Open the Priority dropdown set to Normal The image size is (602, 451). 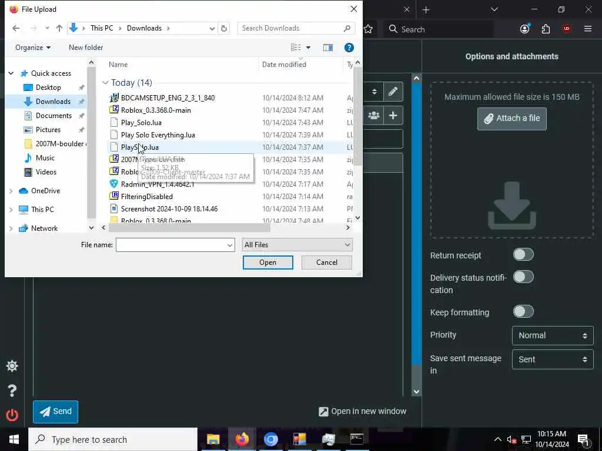(x=553, y=335)
